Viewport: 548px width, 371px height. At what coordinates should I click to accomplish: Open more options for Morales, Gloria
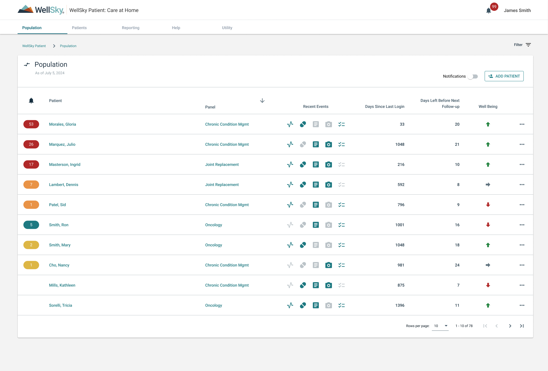click(522, 124)
